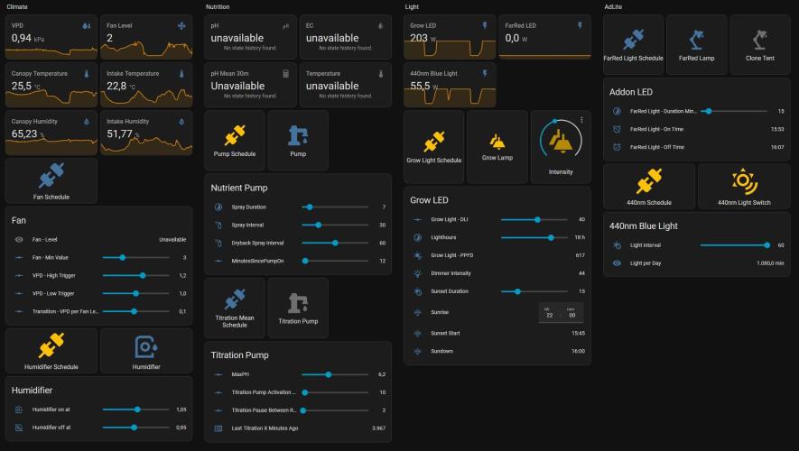Click the MaxPH slider
799x451 pixels.
coord(335,374)
